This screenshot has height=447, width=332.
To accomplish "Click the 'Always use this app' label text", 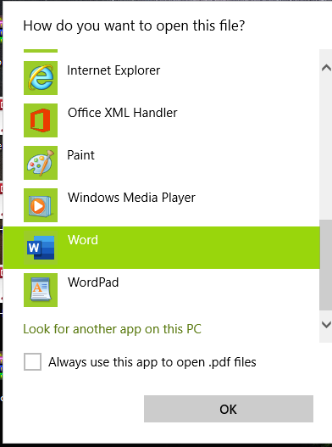I will [x=152, y=362].
